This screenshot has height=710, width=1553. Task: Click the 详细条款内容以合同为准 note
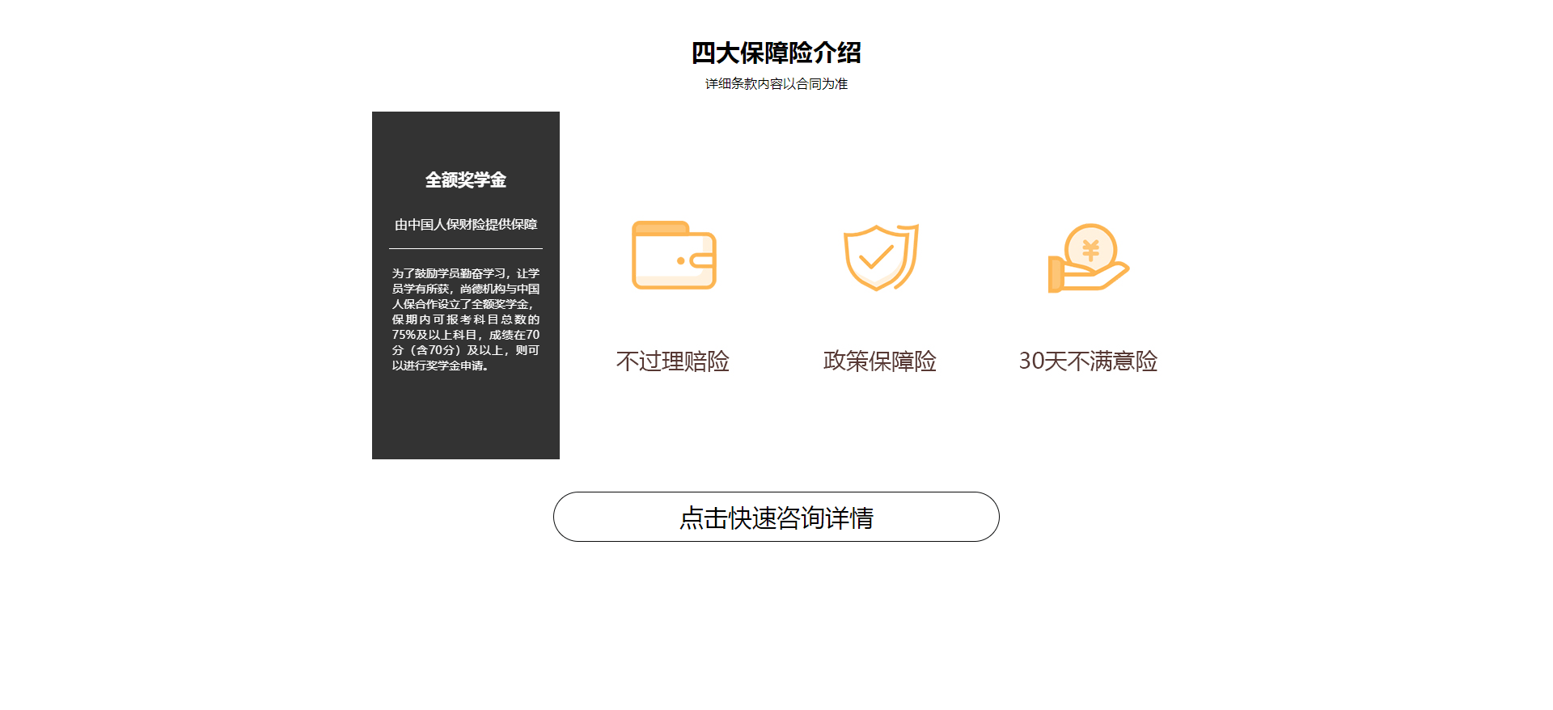776,83
